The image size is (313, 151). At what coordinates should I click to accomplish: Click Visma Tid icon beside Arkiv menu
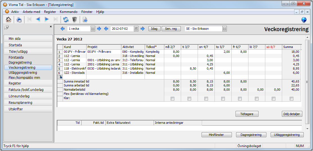point(7,12)
